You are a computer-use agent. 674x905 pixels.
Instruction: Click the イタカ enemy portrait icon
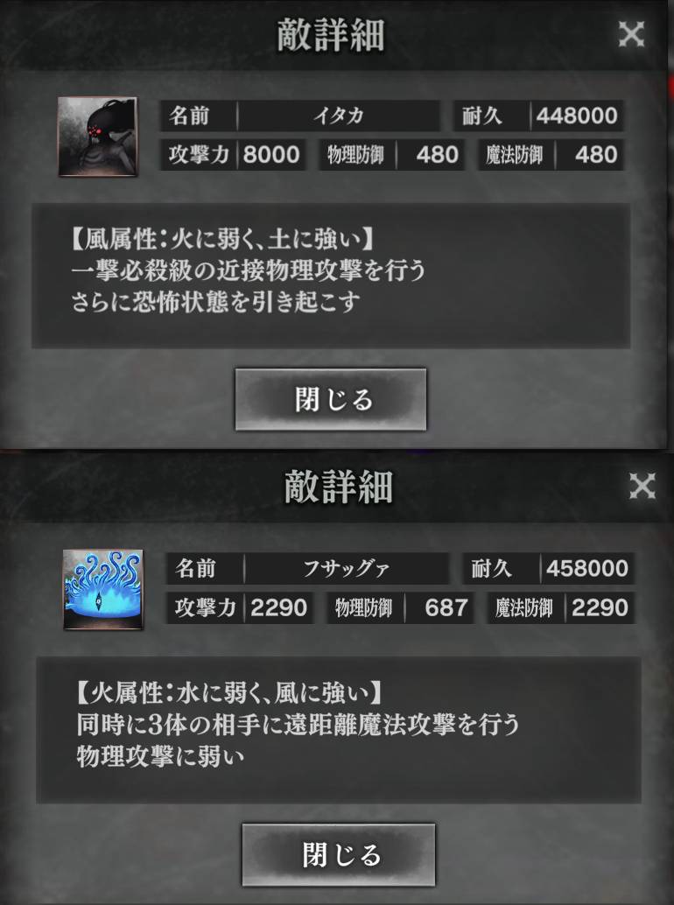(x=97, y=137)
